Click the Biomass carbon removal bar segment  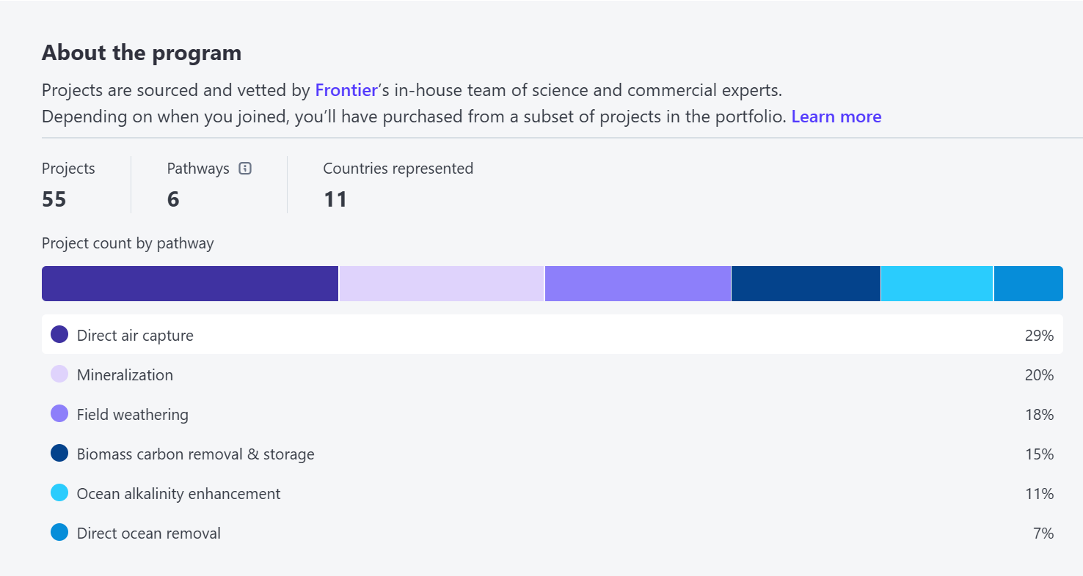click(806, 284)
